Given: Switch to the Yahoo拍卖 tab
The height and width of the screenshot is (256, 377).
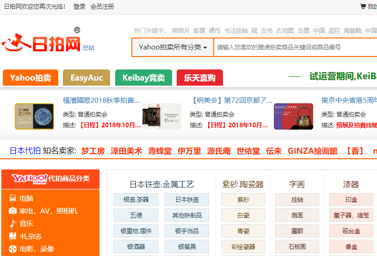Looking at the screenshot, I should (x=31, y=78).
